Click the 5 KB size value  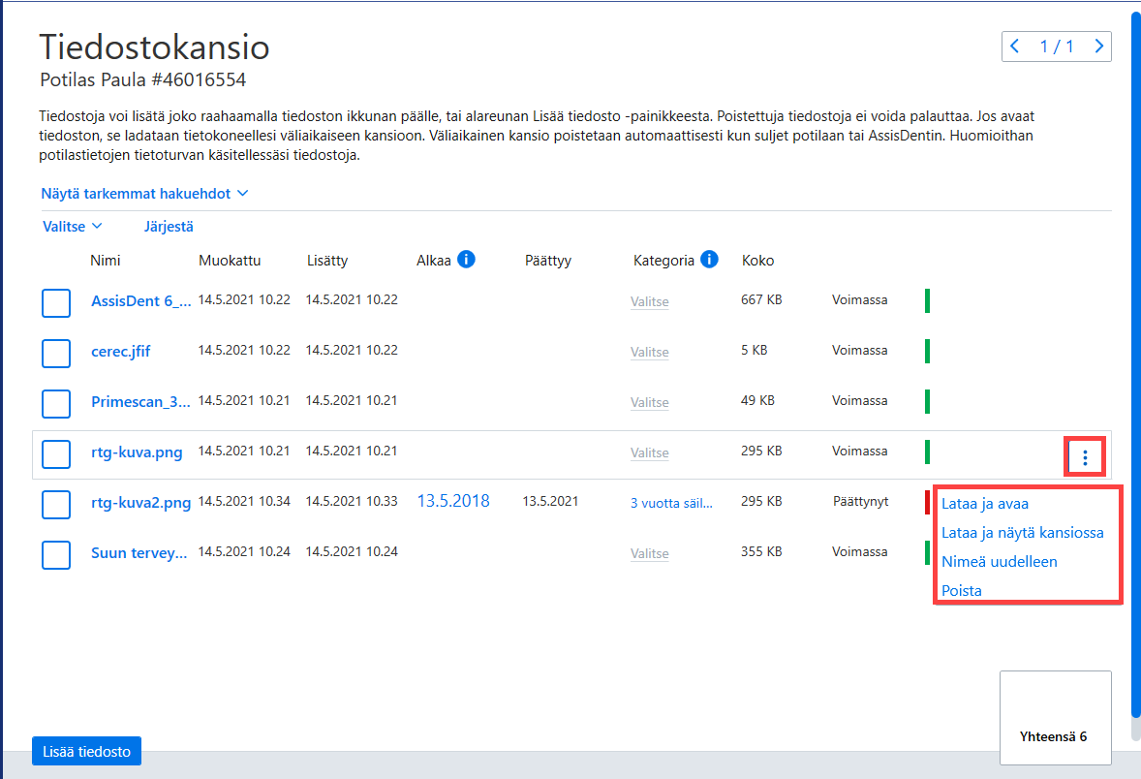pyautogui.click(x=754, y=350)
